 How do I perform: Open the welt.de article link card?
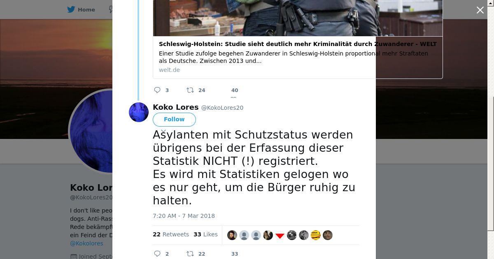point(298,57)
